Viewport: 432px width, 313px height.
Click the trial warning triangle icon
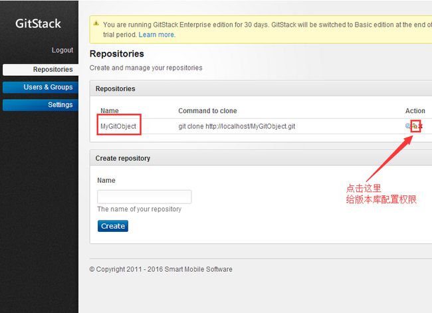coord(96,23)
